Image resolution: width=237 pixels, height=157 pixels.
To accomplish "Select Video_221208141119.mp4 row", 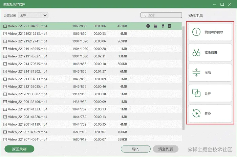I will [91, 124].
